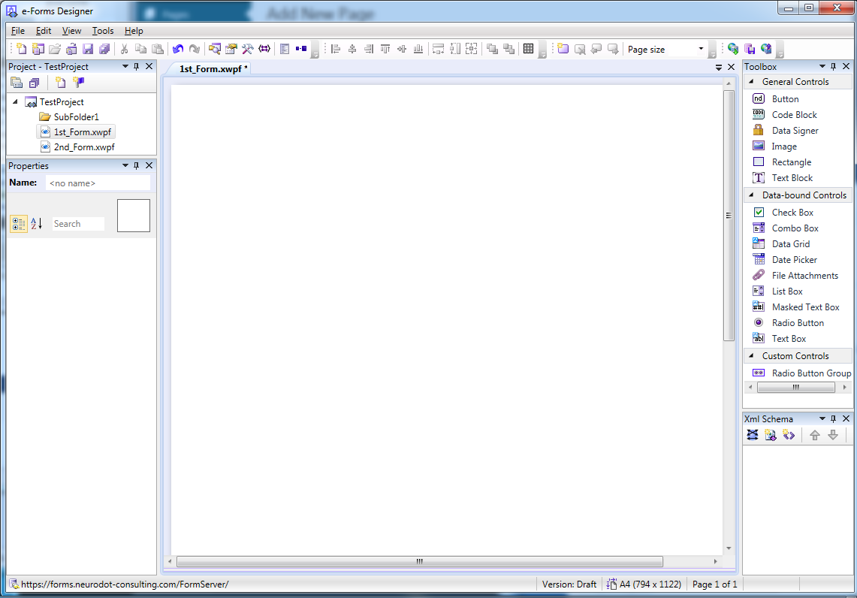Click the Paste clipboard icon

[158, 49]
